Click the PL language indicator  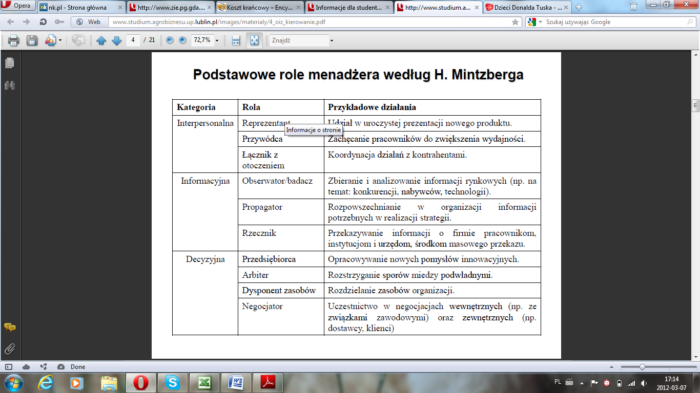tap(558, 382)
